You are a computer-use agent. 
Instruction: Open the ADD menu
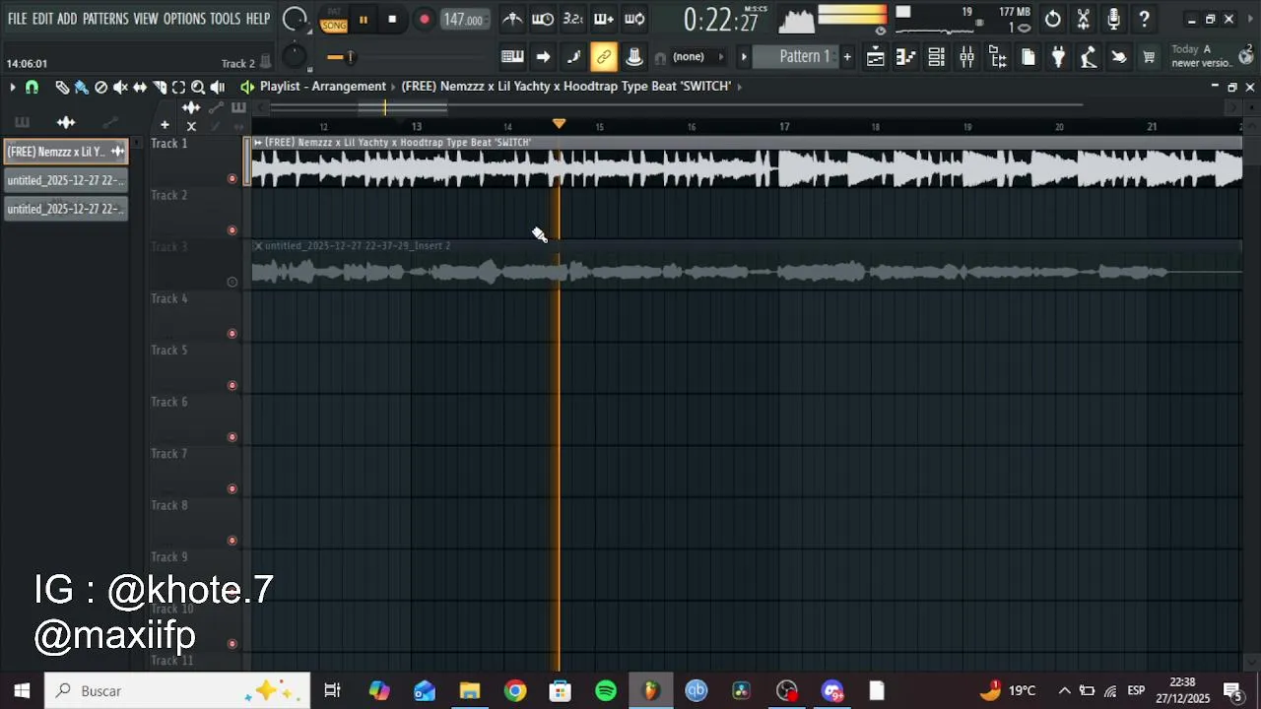pyautogui.click(x=67, y=19)
